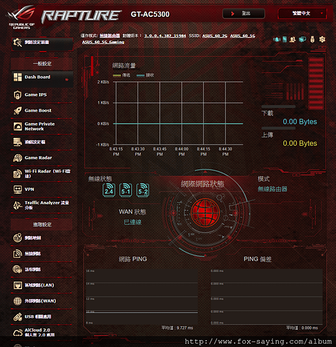Screen dimensions: 336x347
Task: Open 網路地圖 network map icon
Action: [x=17, y=238]
